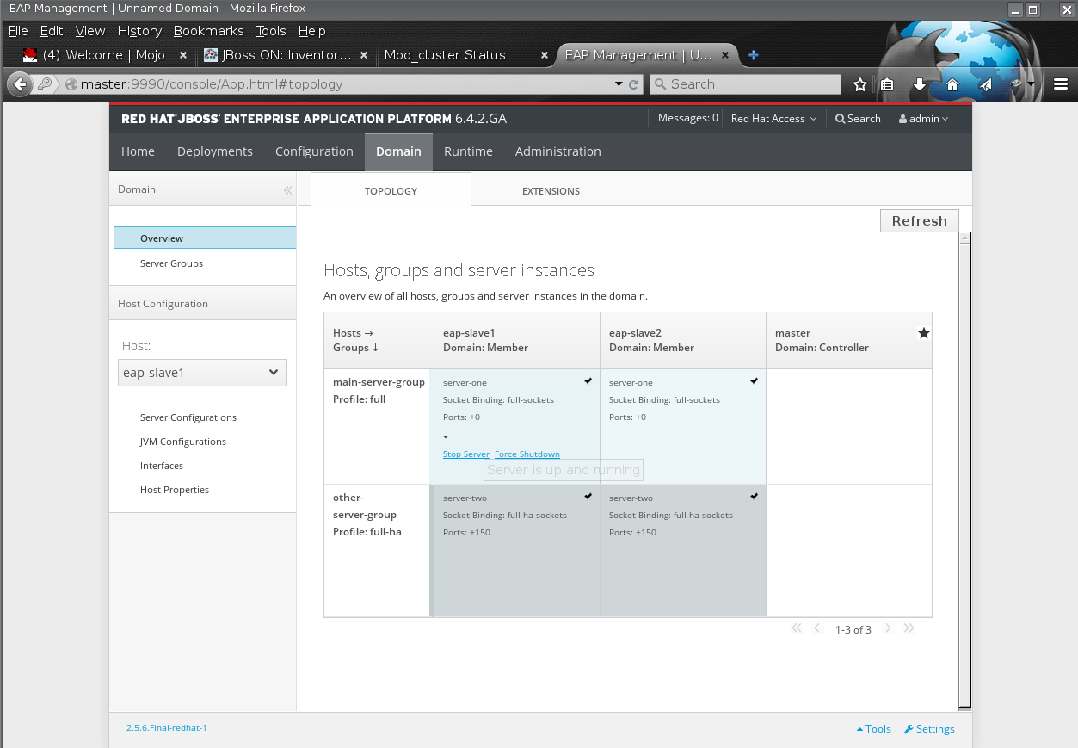
Task: Open the admin user dropdown
Action: point(923,119)
